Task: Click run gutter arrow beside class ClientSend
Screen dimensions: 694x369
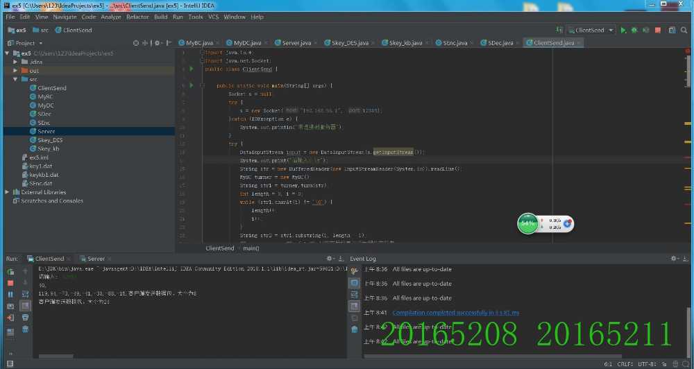Action: (x=192, y=69)
